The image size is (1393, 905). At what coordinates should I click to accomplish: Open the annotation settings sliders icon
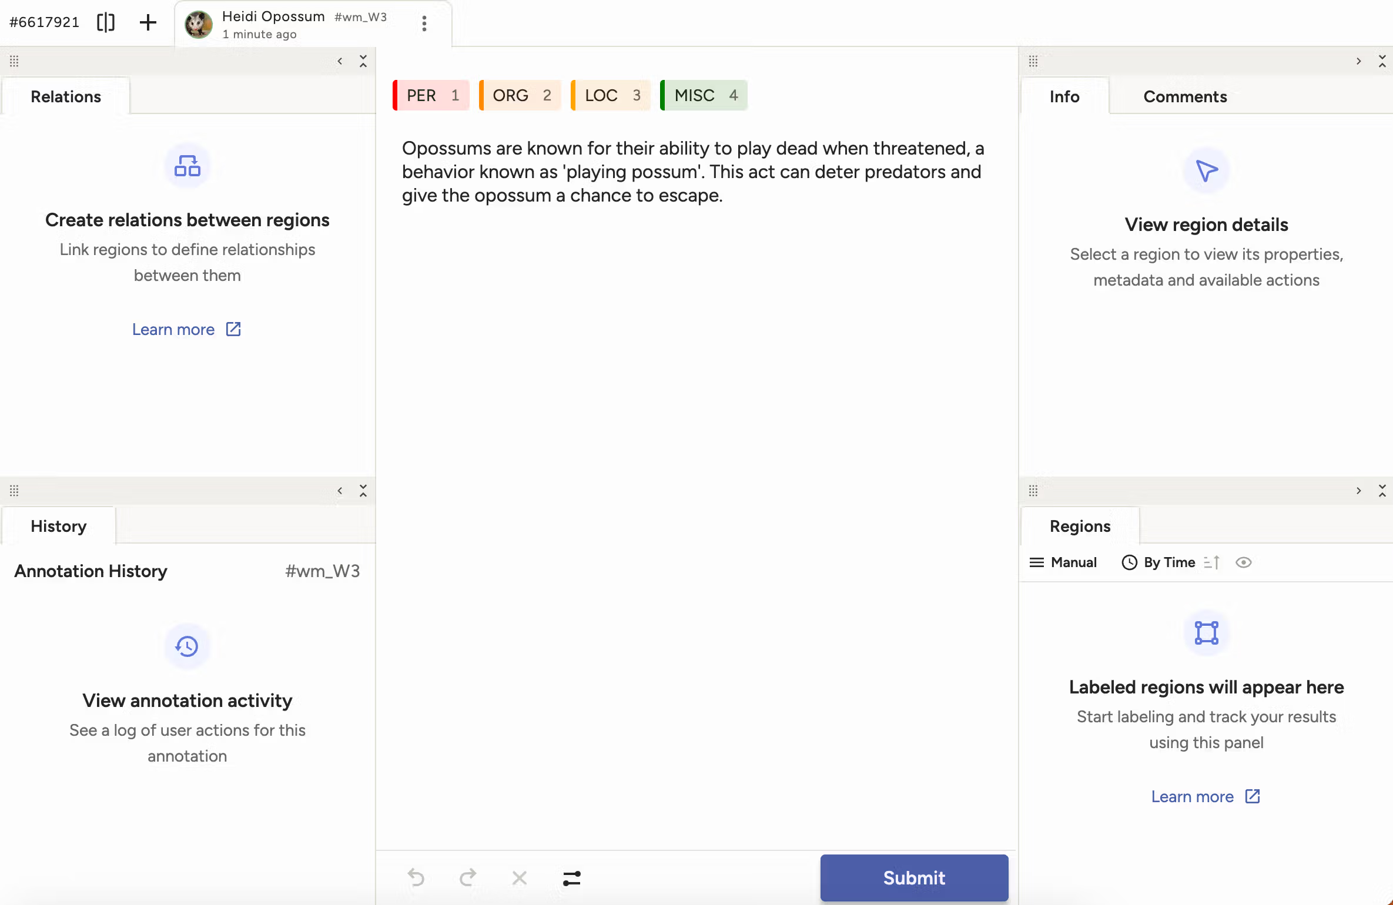click(x=571, y=877)
